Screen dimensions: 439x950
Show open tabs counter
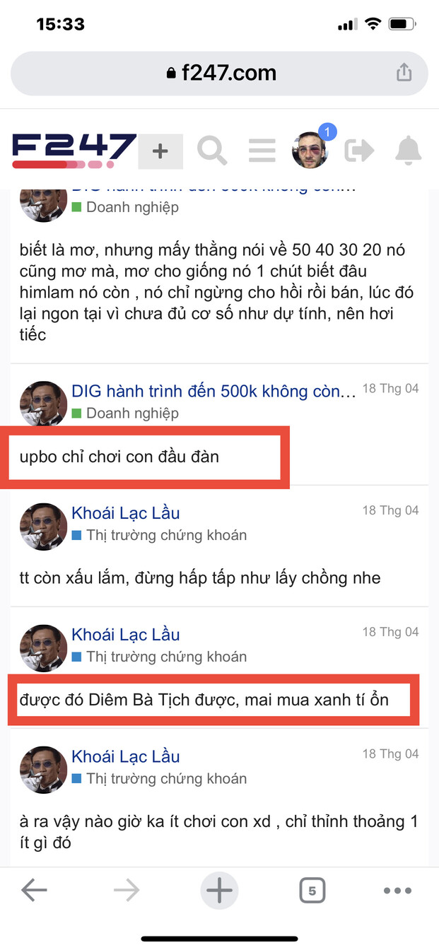click(312, 891)
